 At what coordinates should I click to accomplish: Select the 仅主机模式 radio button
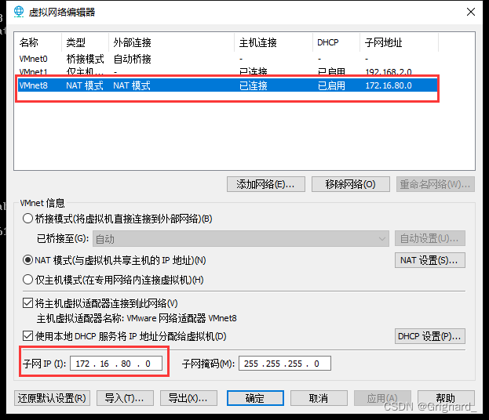click(x=27, y=280)
